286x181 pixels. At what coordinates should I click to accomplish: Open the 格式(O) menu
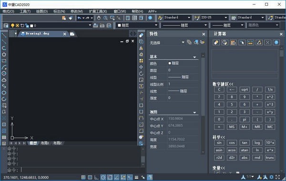[x=9, y=11]
